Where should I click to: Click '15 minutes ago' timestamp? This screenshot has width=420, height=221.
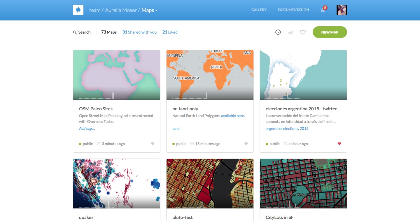click(208, 144)
